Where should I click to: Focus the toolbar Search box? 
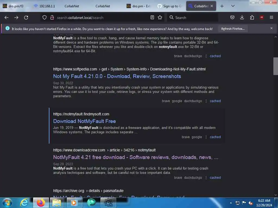tap(193, 18)
